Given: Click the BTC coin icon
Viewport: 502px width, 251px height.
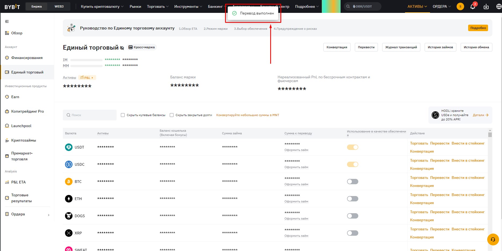Looking at the screenshot, I should point(69,182).
